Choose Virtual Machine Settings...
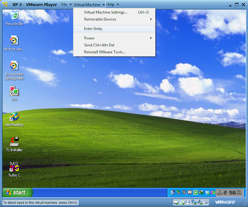The image size is (248, 207). point(114,12)
